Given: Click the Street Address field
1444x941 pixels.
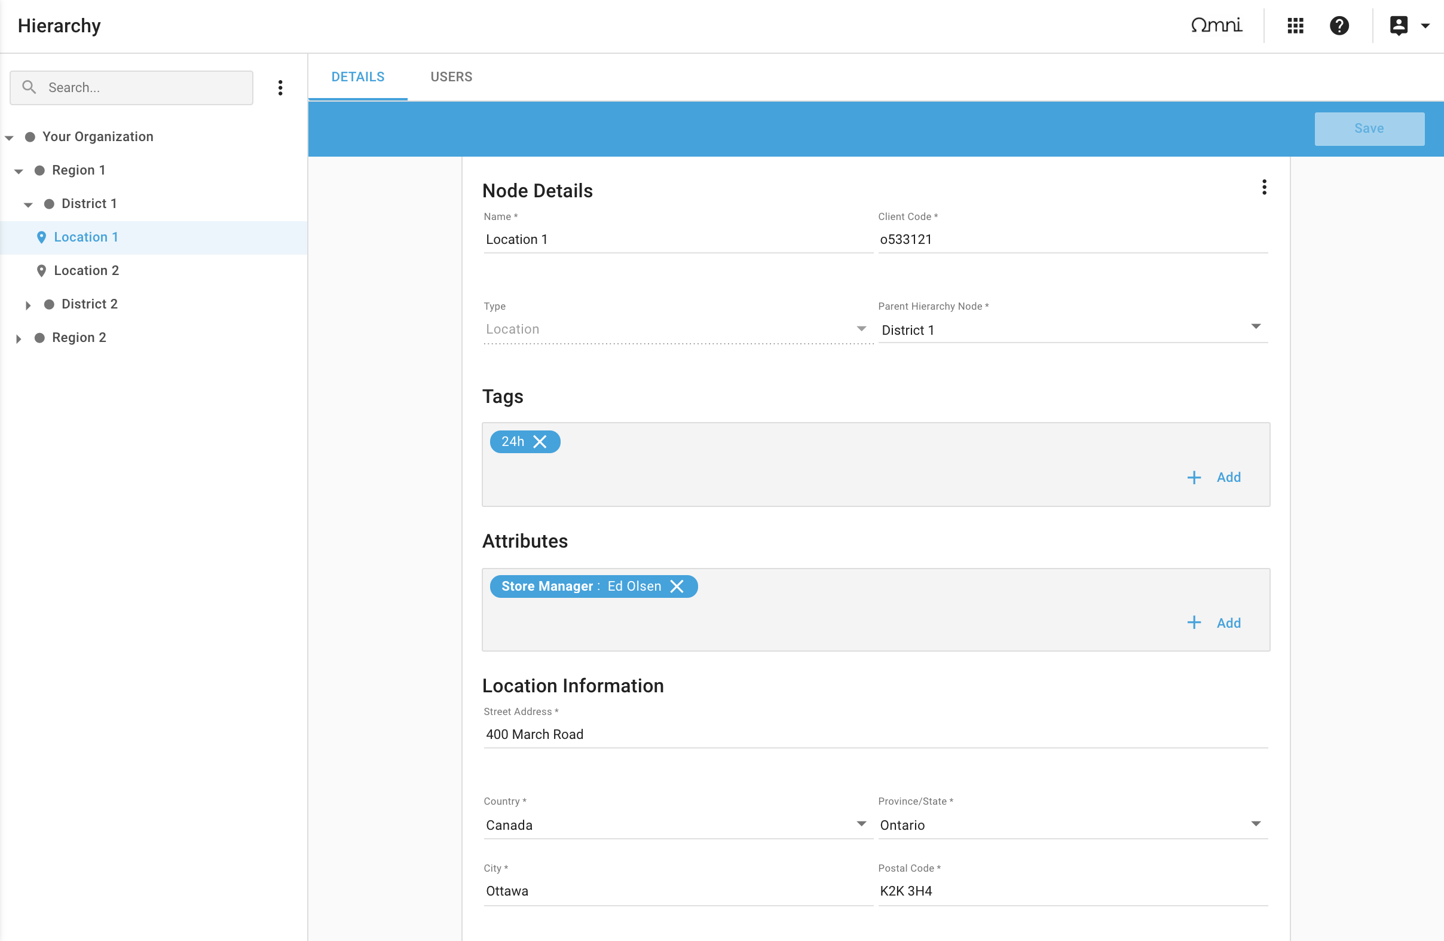Looking at the screenshot, I should 876,735.
